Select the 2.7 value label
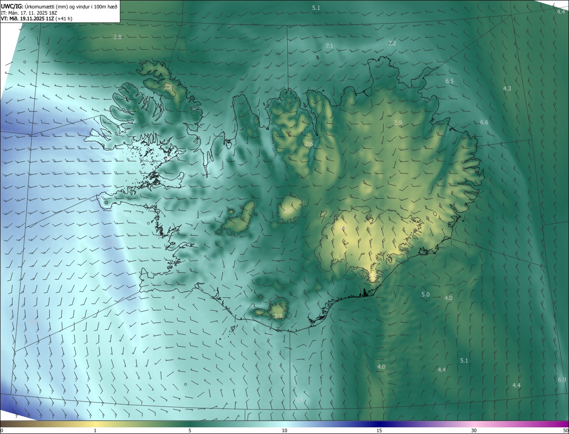The width and height of the screenshot is (569, 434). [278, 316]
